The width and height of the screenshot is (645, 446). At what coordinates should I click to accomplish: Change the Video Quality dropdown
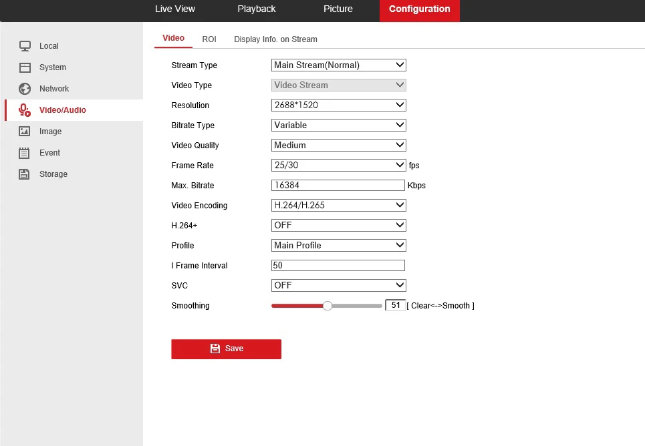coord(339,145)
